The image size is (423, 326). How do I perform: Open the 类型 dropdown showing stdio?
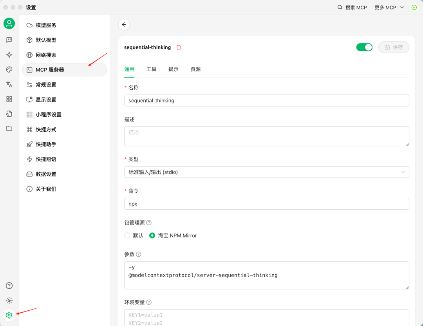click(266, 172)
